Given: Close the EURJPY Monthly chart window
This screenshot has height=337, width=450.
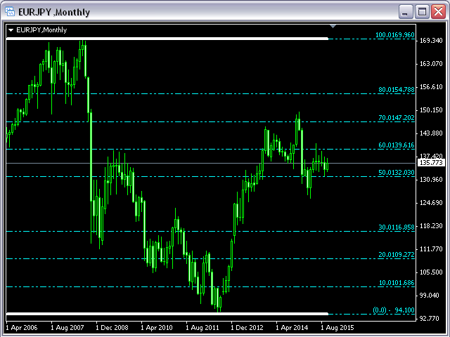Looking at the screenshot, I should 438,12.
